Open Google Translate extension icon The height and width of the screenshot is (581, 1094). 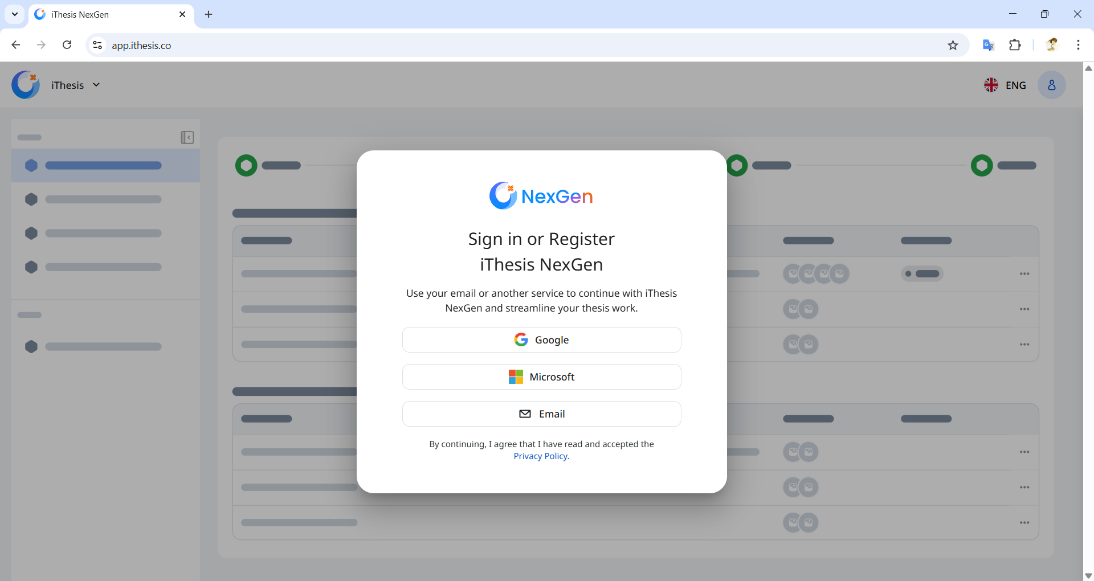pyautogui.click(x=989, y=45)
